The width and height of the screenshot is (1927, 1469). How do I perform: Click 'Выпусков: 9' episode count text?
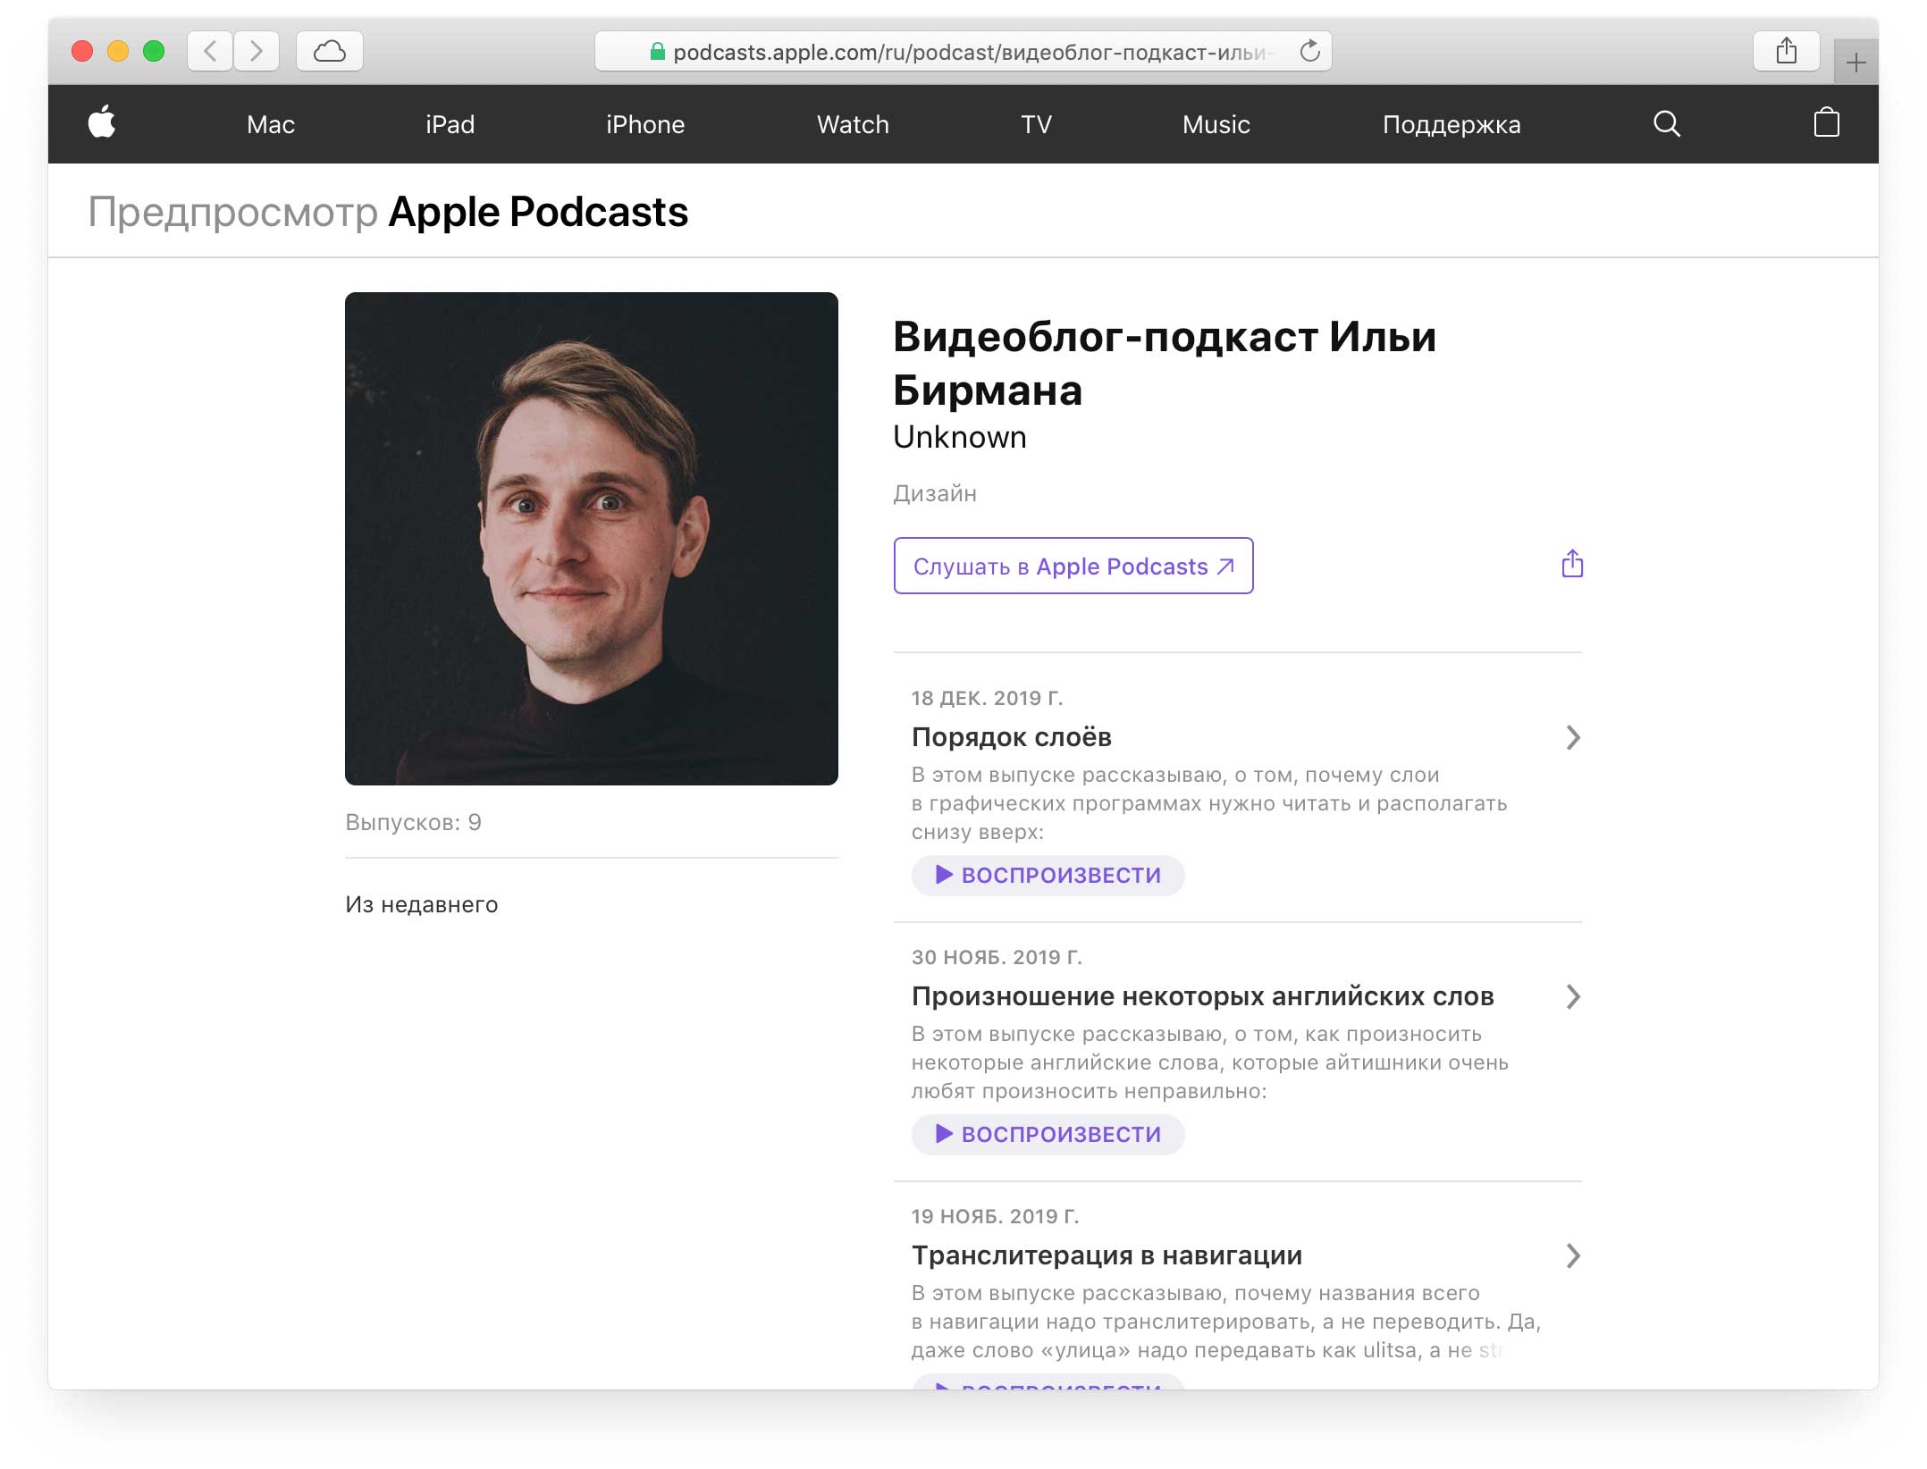[x=413, y=822]
